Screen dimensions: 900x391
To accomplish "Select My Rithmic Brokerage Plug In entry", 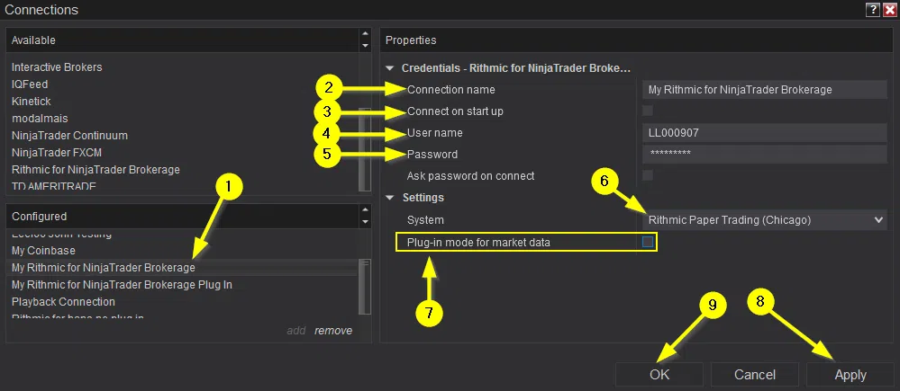I will pos(122,285).
